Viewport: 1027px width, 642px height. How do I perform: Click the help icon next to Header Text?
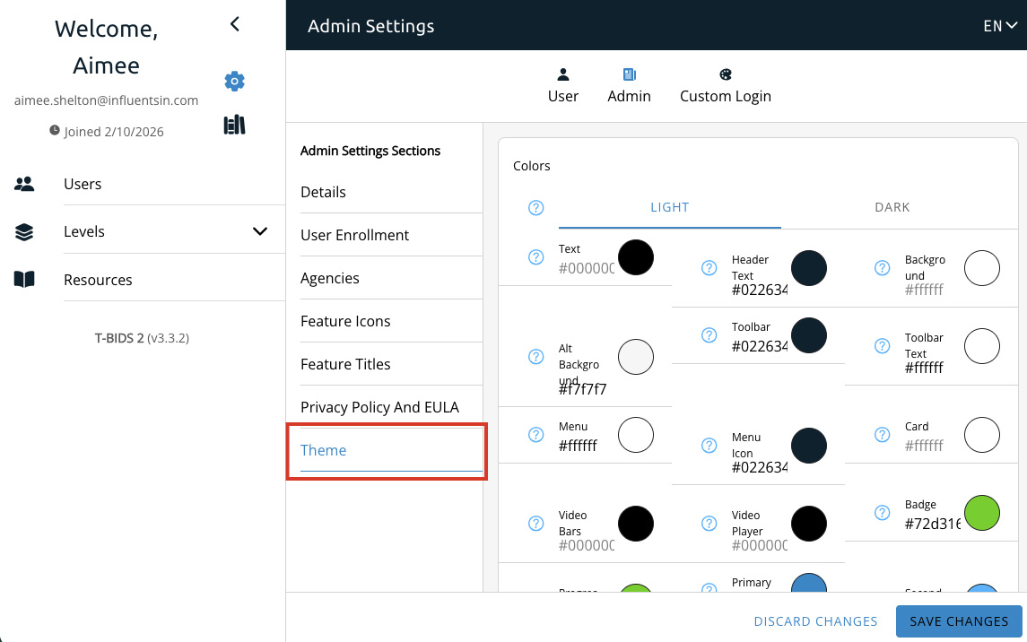point(709,267)
